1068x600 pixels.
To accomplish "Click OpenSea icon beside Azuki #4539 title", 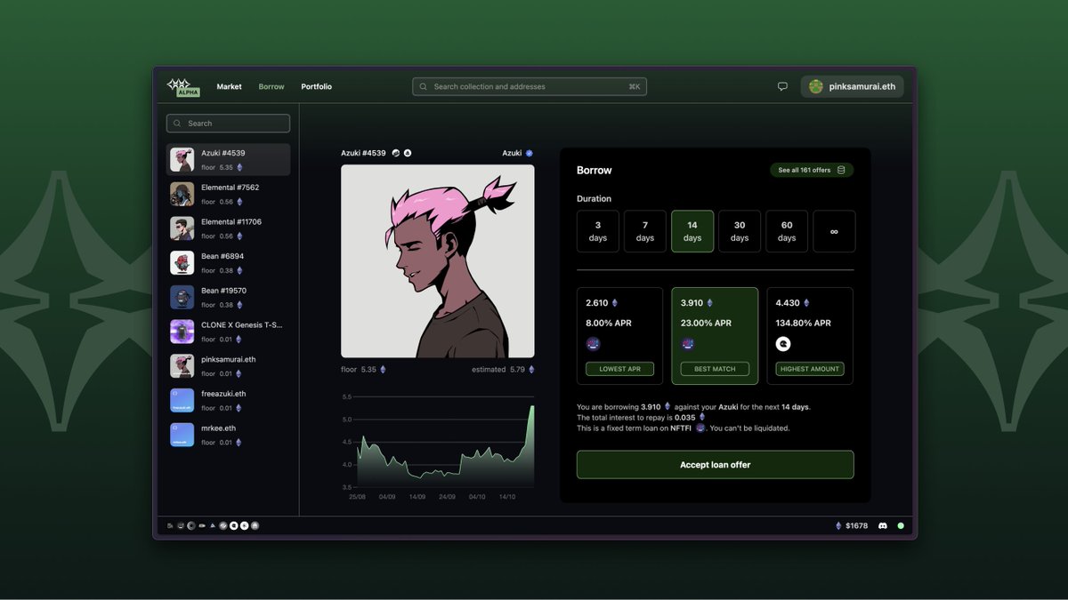I will [408, 153].
